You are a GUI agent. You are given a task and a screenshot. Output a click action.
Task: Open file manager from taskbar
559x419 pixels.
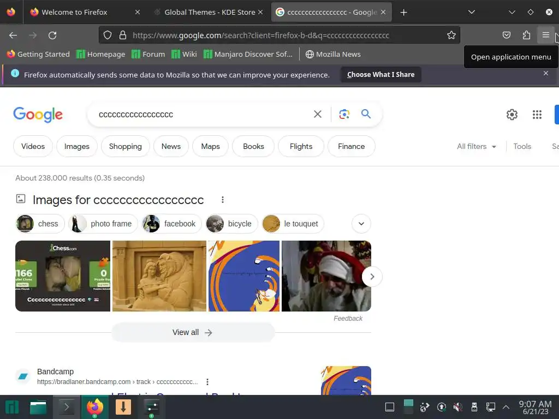click(38, 407)
